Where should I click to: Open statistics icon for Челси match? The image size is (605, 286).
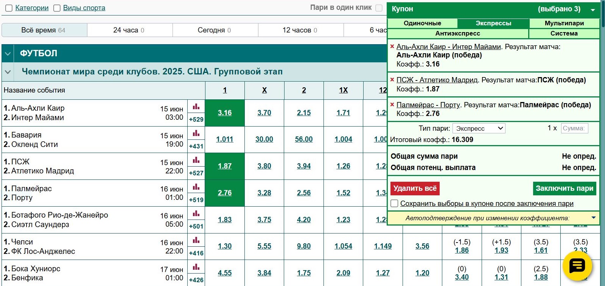coord(196,240)
